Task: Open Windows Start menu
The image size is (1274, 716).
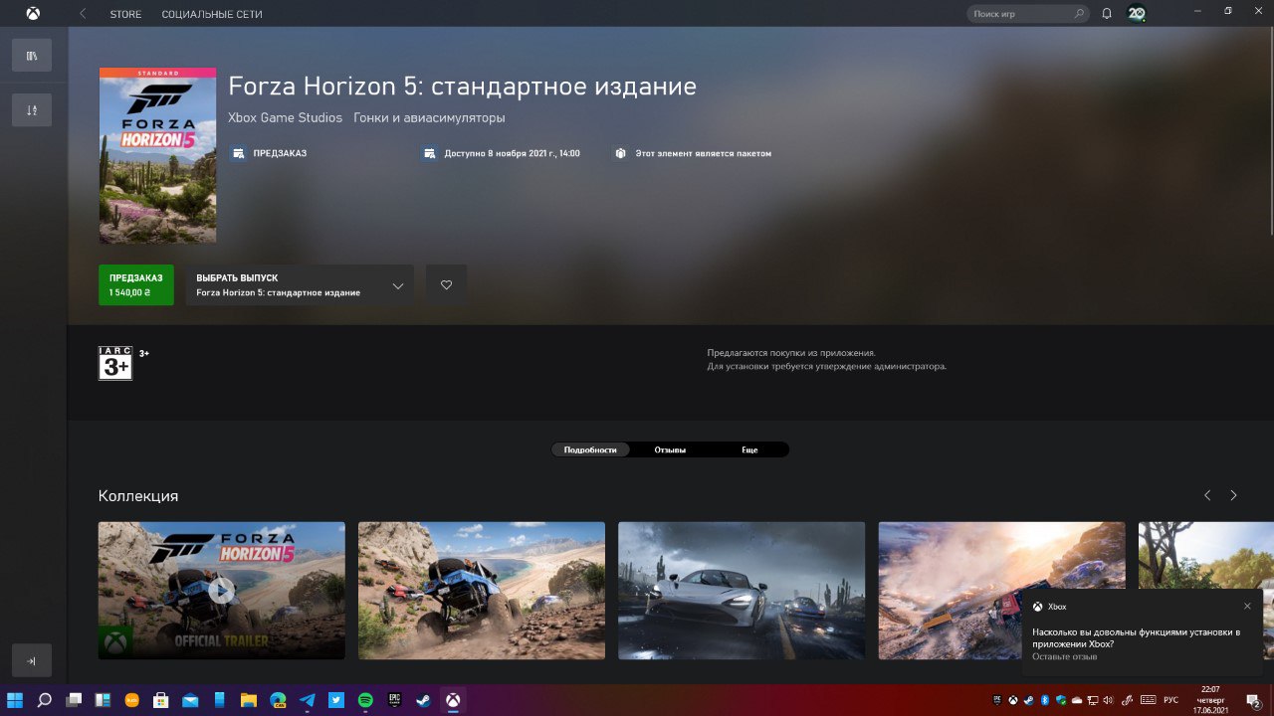Action: (x=15, y=700)
